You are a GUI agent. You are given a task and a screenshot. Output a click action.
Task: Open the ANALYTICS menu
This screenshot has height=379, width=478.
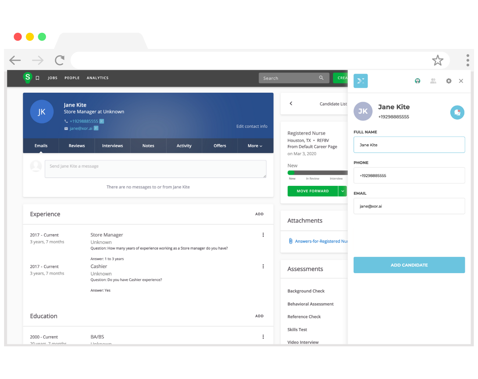coord(97,78)
